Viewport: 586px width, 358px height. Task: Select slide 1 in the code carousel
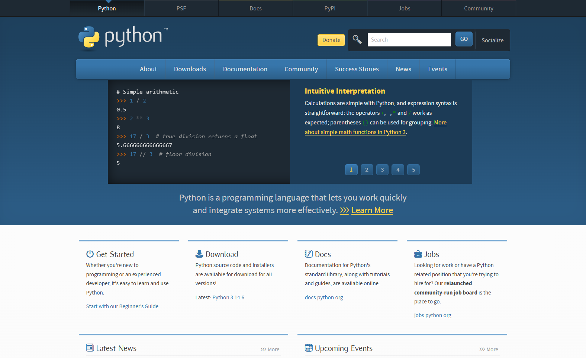coord(351,170)
